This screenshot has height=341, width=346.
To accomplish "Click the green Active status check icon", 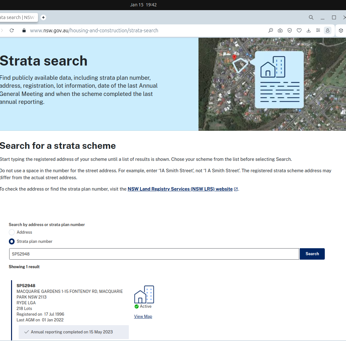I will click(x=136, y=306).
